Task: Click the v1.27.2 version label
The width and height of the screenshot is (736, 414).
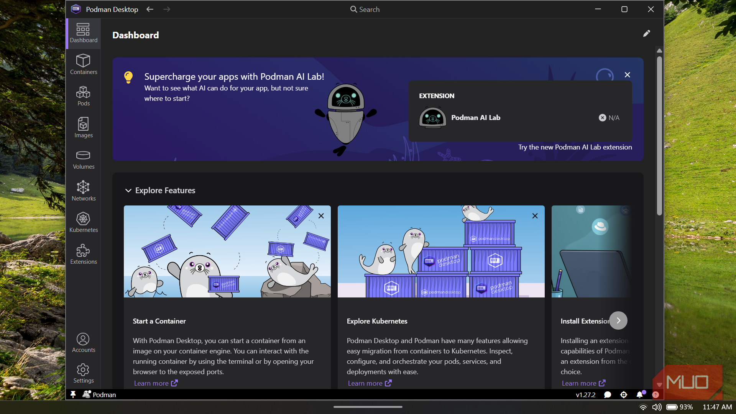Action: pyautogui.click(x=586, y=395)
